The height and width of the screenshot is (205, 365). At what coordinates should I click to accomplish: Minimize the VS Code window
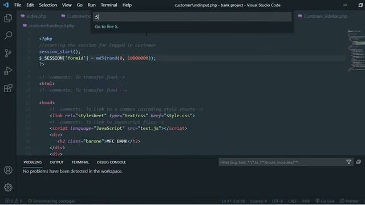pyautogui.click(x=345, y=5)
